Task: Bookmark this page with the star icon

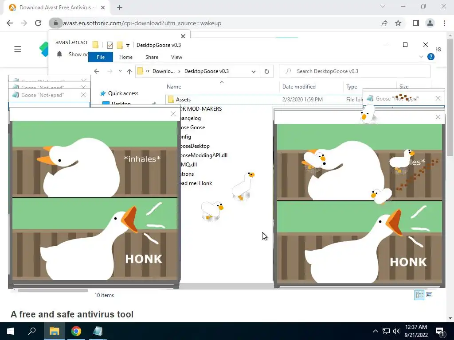Action: click(398, 23)
